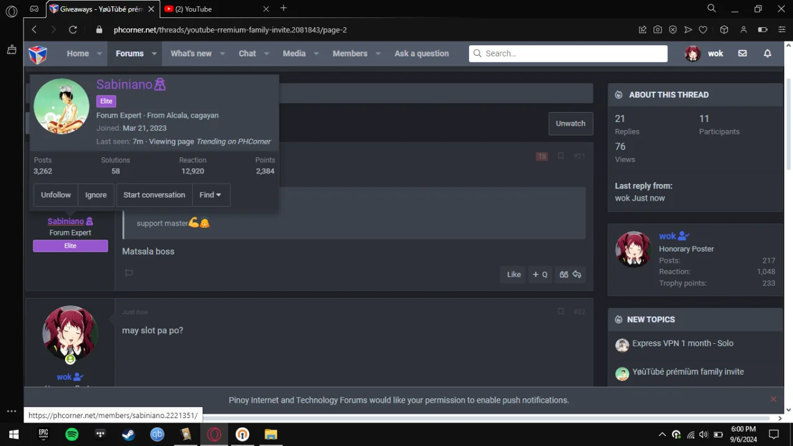The width and height of the screenshot is (793, 446).
Task: Open the wok account menu in navbar
Action: (x=704, y=54)
